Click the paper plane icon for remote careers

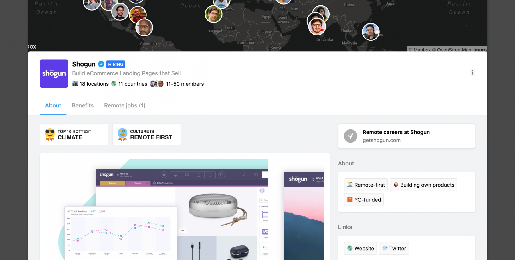[x=350, y=136]
